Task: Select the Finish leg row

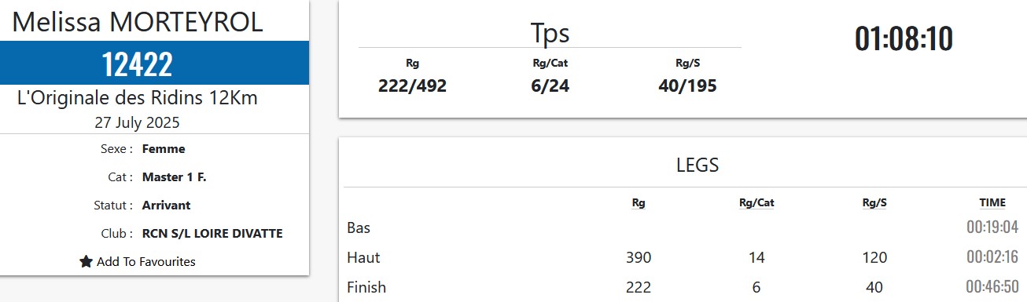Action: 683,287
